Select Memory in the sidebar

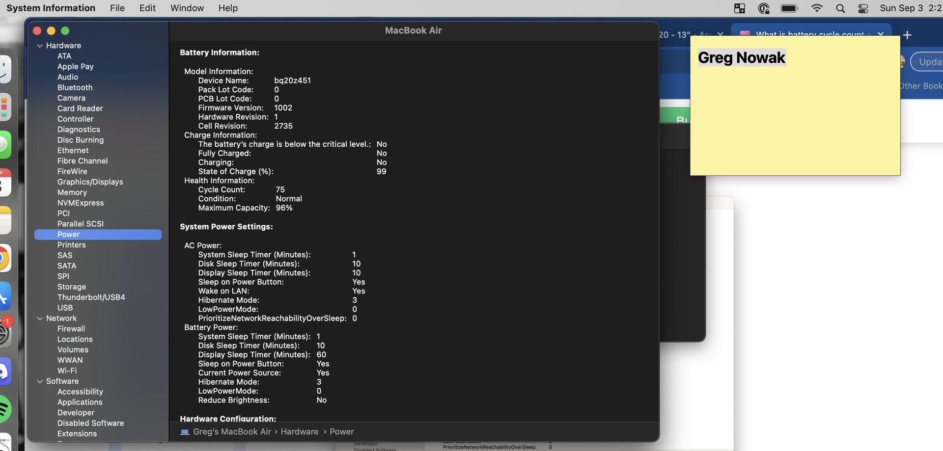point(72,192)
